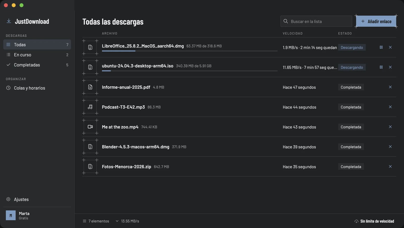Click the ubuntu ISO download progress bar
This screenshot has width=404, height=228.
click(190, 71)
